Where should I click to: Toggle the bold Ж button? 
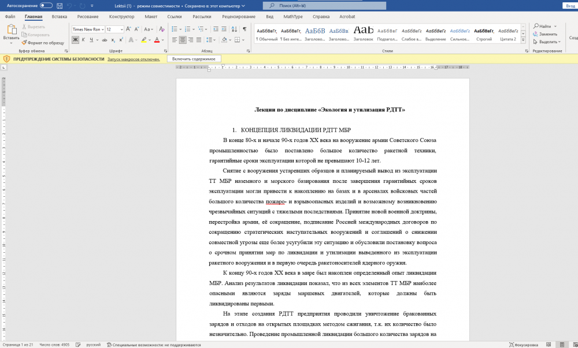click(75, 40)
